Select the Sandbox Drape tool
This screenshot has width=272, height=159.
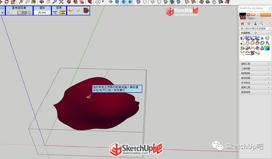[214, 2]
